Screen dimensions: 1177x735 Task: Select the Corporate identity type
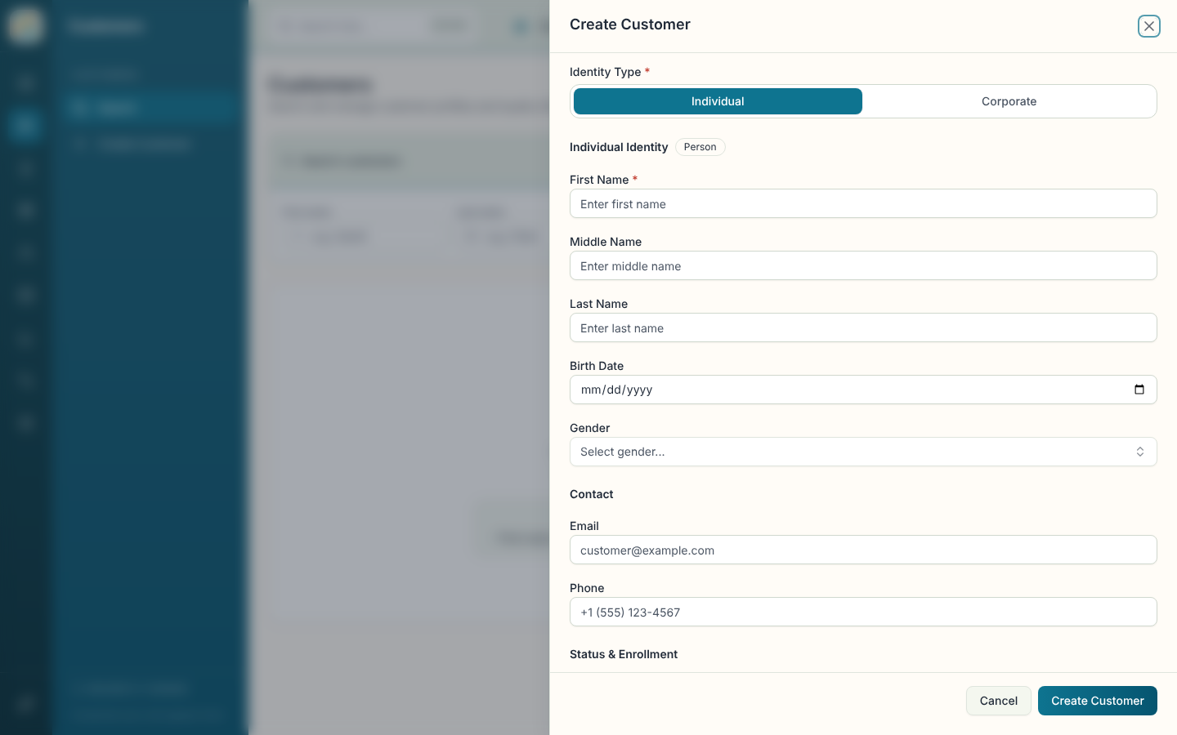click(x=1009, y=101)
